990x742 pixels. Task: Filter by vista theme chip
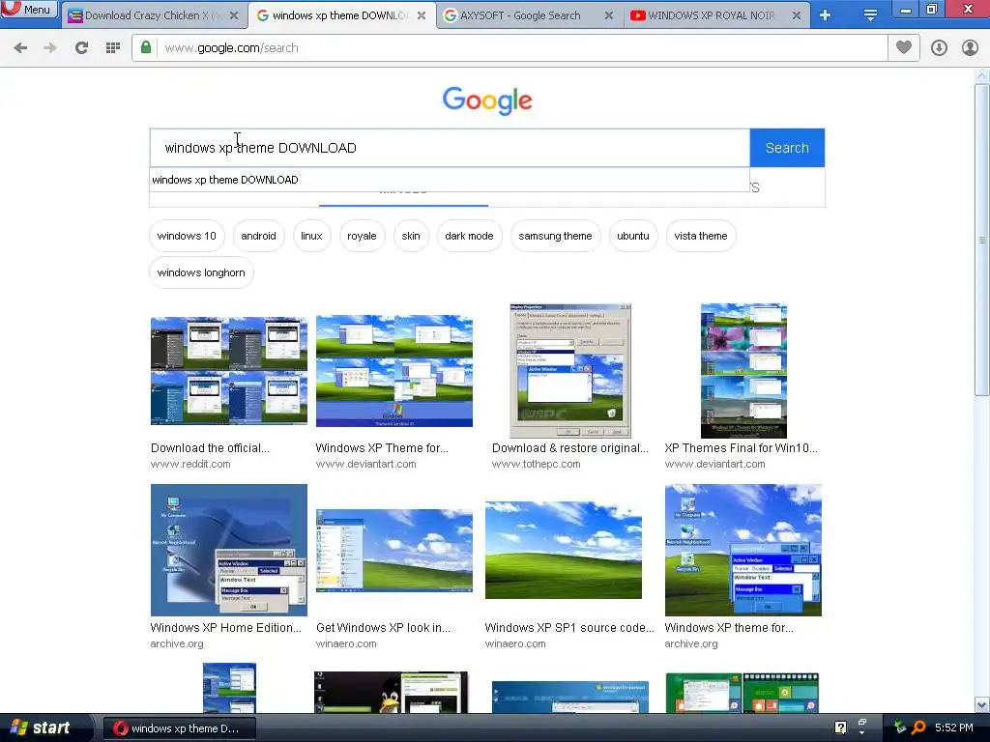pyautogui.click(x=701, y=236)
